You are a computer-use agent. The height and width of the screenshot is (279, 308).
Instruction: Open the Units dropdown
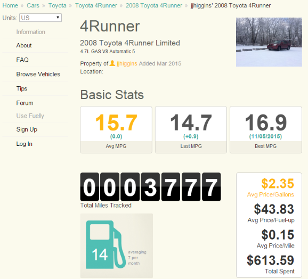[40, 18]
